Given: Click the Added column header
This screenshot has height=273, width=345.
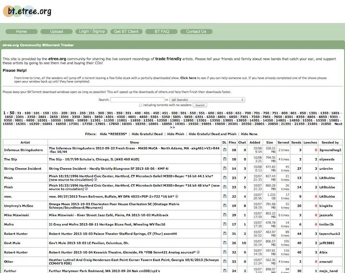Looking at the screenshot, I should tap(255, 142).
